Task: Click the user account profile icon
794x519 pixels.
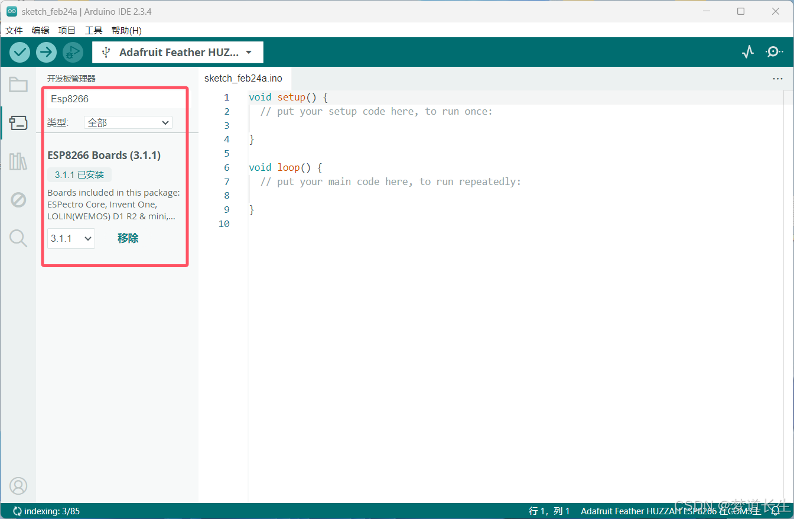Action: tap(18, 486)
